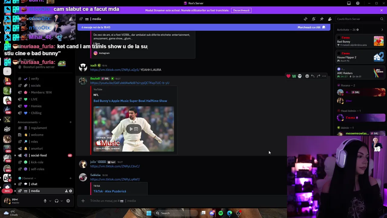Add W reaction to 8sute8's message
387x218 pixels.
[294, 76]
